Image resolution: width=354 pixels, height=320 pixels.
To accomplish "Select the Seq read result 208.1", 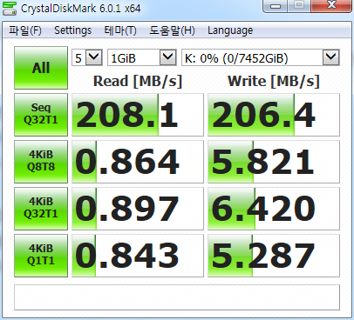I will point(138,115).
